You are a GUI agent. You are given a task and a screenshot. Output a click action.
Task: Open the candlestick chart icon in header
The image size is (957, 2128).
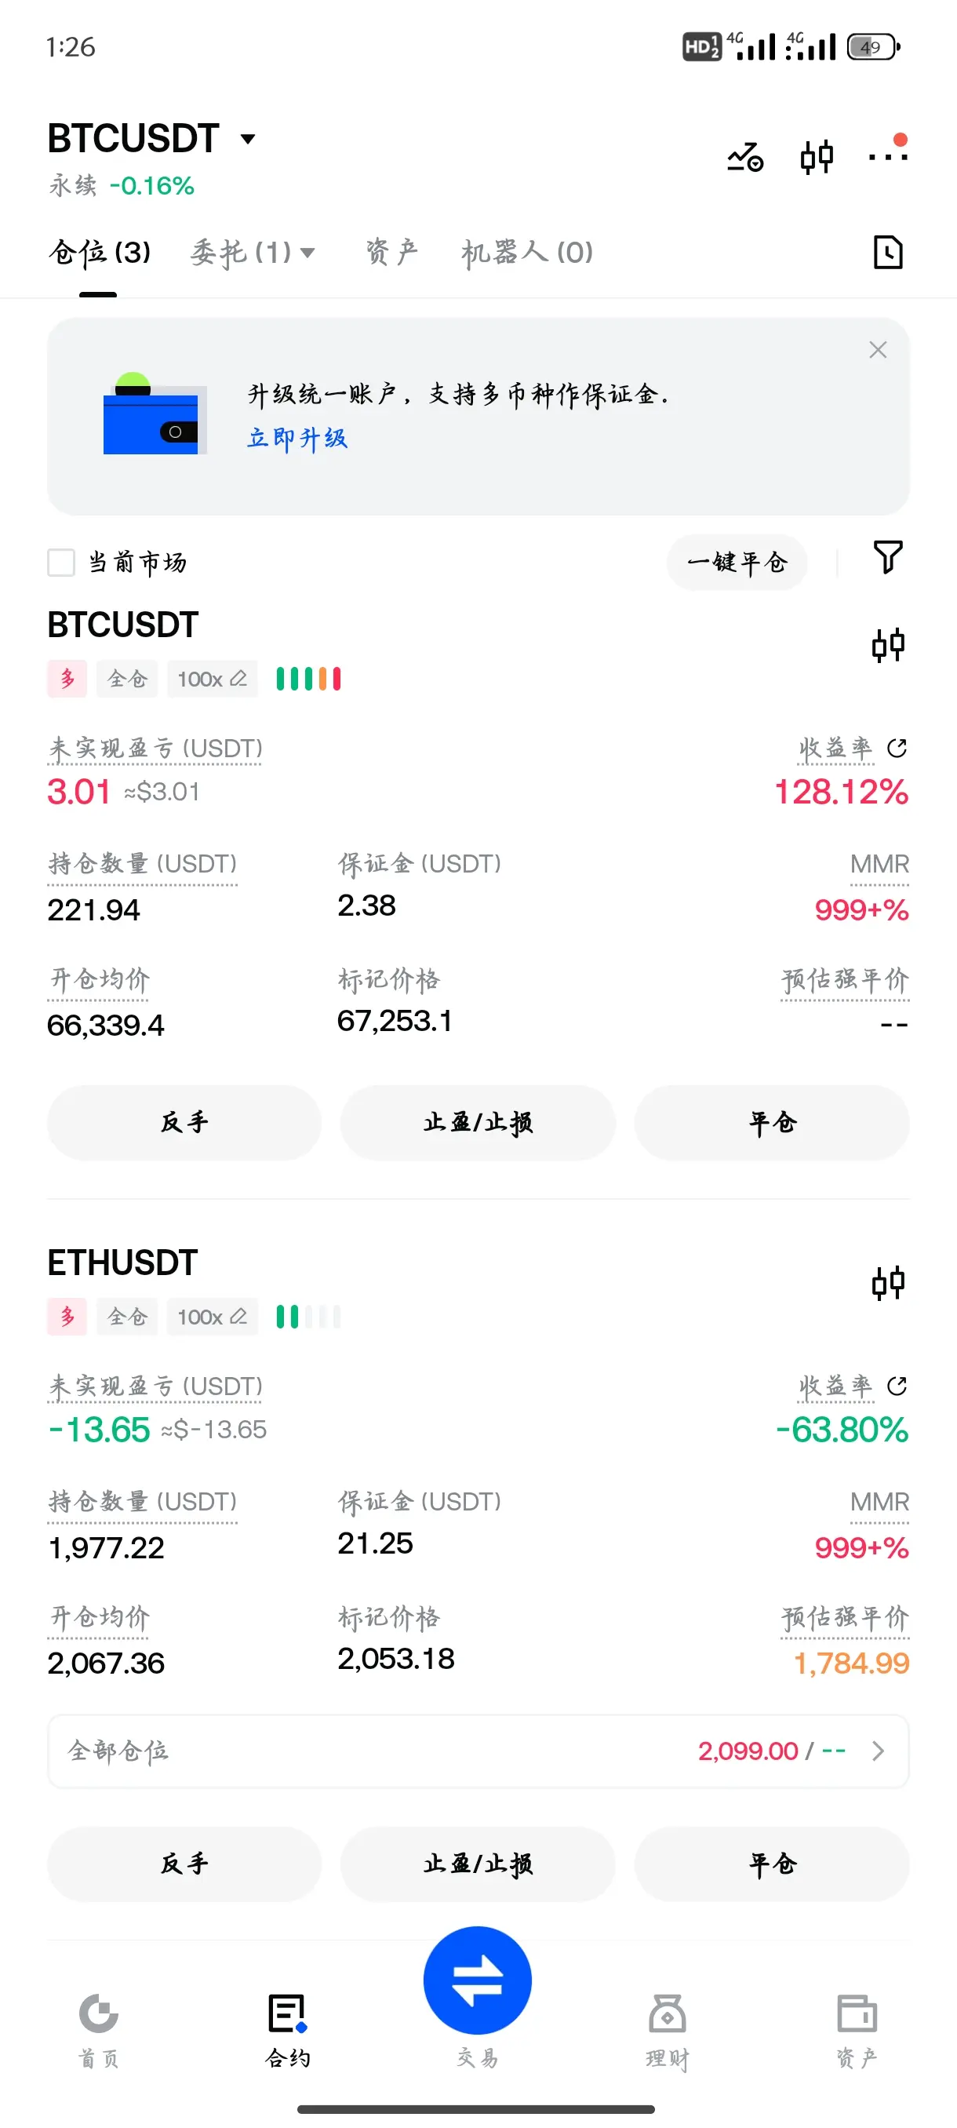coord(817,156)
